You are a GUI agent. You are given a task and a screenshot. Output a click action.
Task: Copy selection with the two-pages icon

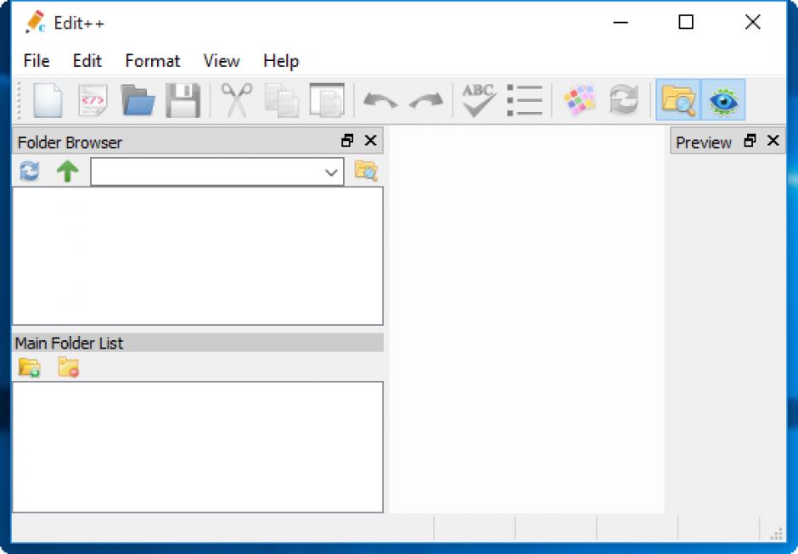point(282,100)
